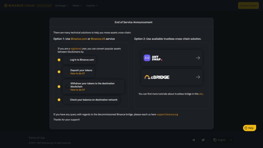
Task: Open Terms of Use
Action: point(37,138)
